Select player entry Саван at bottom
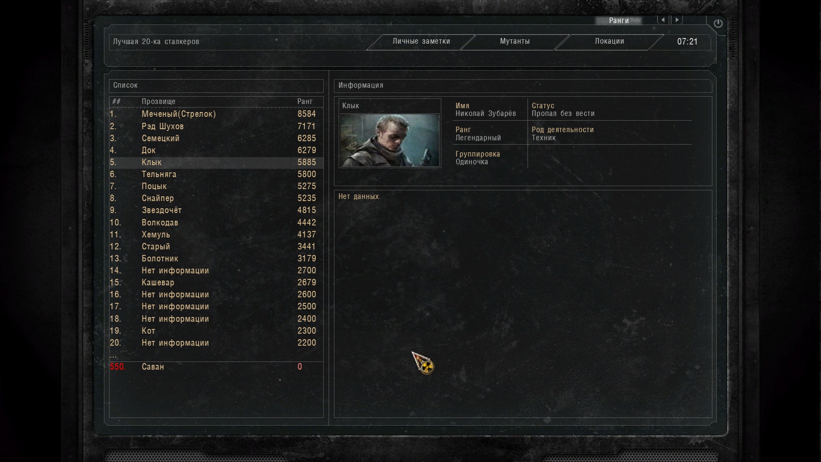 point(216,367)
